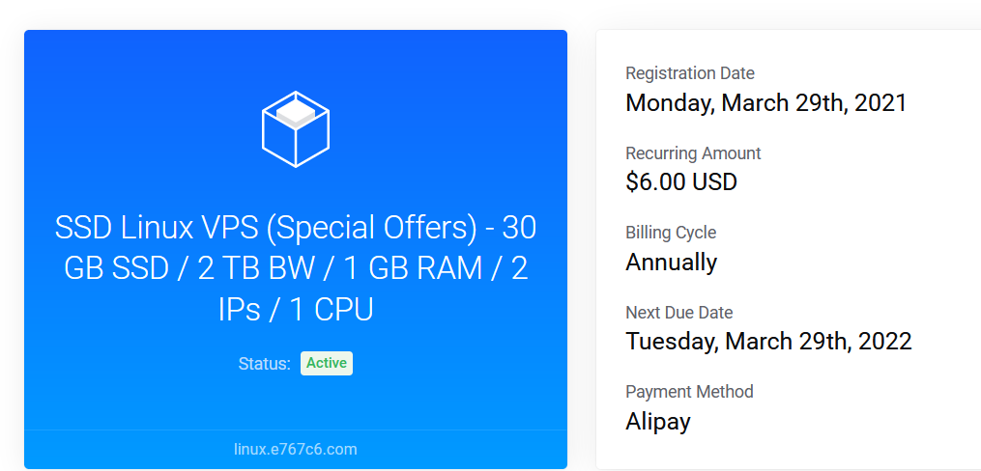
Task: Click Monday, March 29th, 2021 date
Action: pos(765,102)
